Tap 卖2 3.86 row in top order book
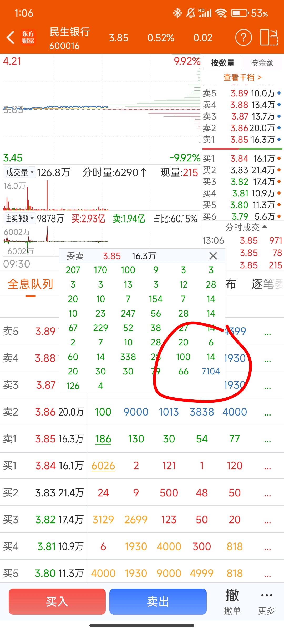284x632 pixels. coord(242,128)
